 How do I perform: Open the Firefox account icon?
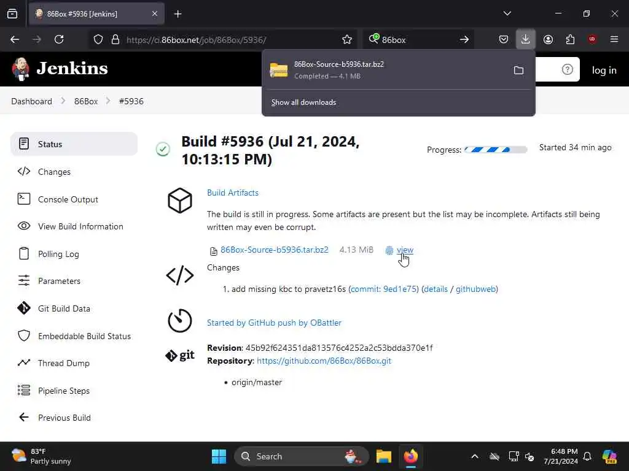(x=548, y=39)
